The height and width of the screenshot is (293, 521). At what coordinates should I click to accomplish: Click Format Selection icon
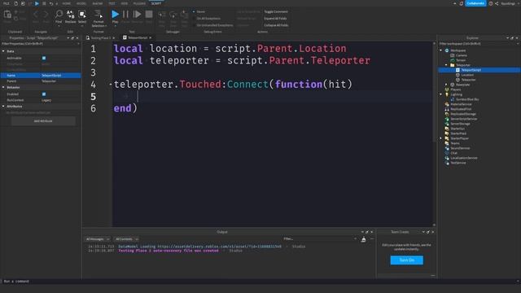tap(99, 15)
